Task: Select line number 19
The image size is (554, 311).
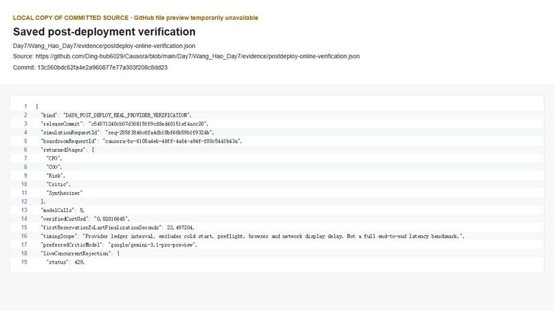Action: tap(24, 262)
